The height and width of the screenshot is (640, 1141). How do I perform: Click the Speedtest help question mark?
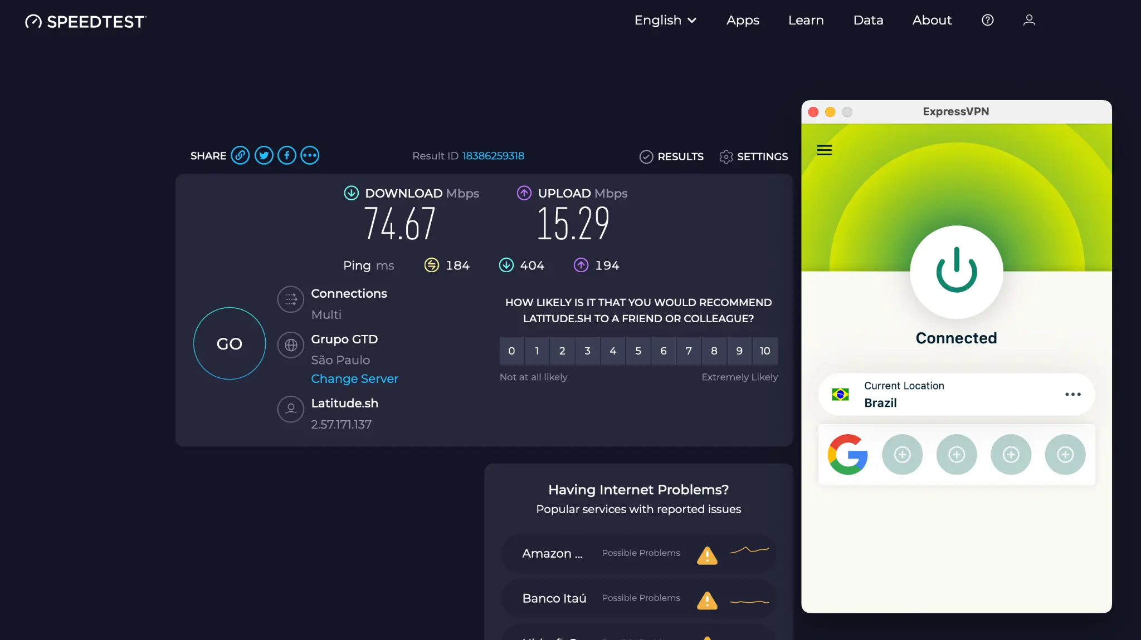(988, 20)
